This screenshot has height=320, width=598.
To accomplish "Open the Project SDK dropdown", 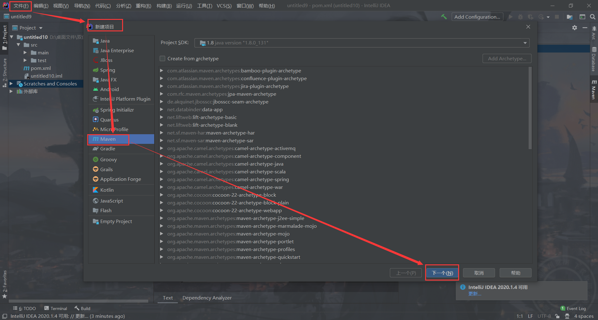I will tap(362, 43).
